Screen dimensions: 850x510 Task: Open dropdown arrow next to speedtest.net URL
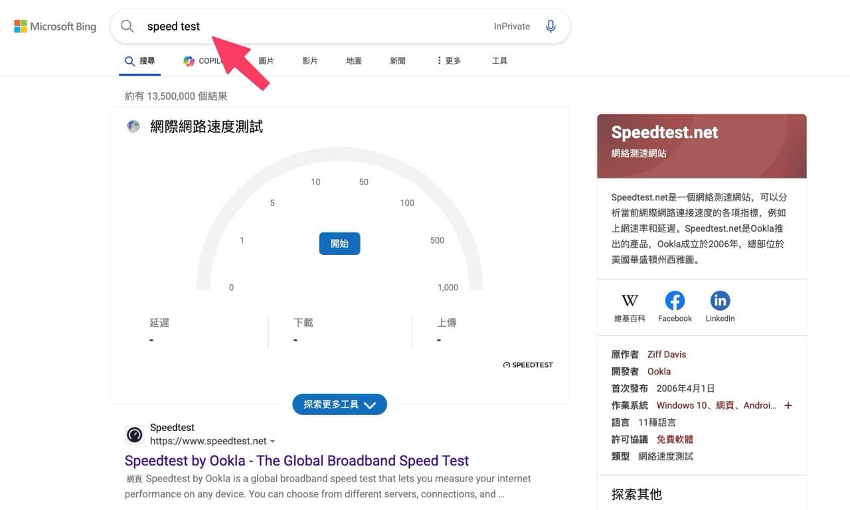(x=272, y=442)
